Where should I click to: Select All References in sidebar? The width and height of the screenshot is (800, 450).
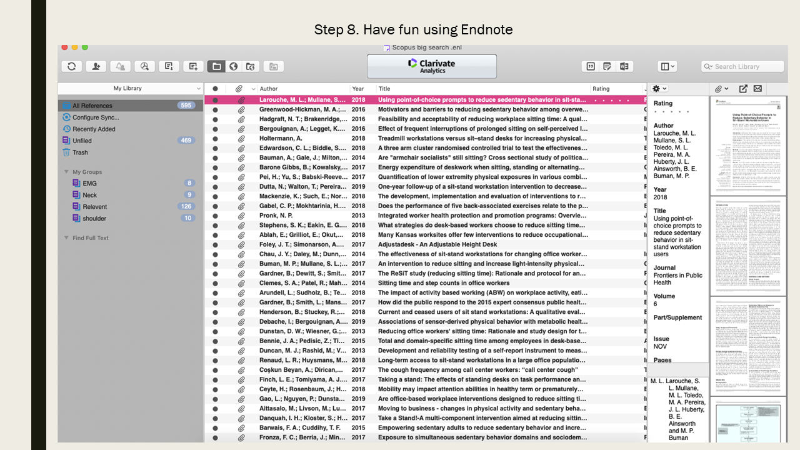click(131, 106)
